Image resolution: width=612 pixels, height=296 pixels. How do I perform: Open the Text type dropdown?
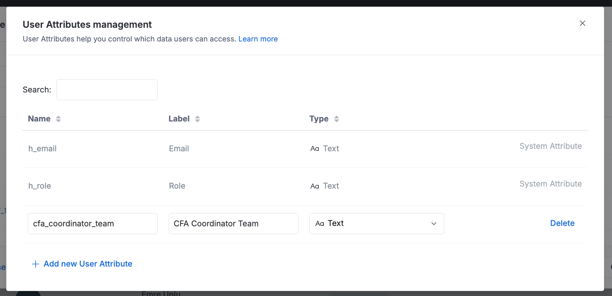click(x=377, y=223)
